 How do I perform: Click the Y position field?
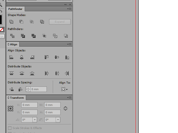[29, 112]
